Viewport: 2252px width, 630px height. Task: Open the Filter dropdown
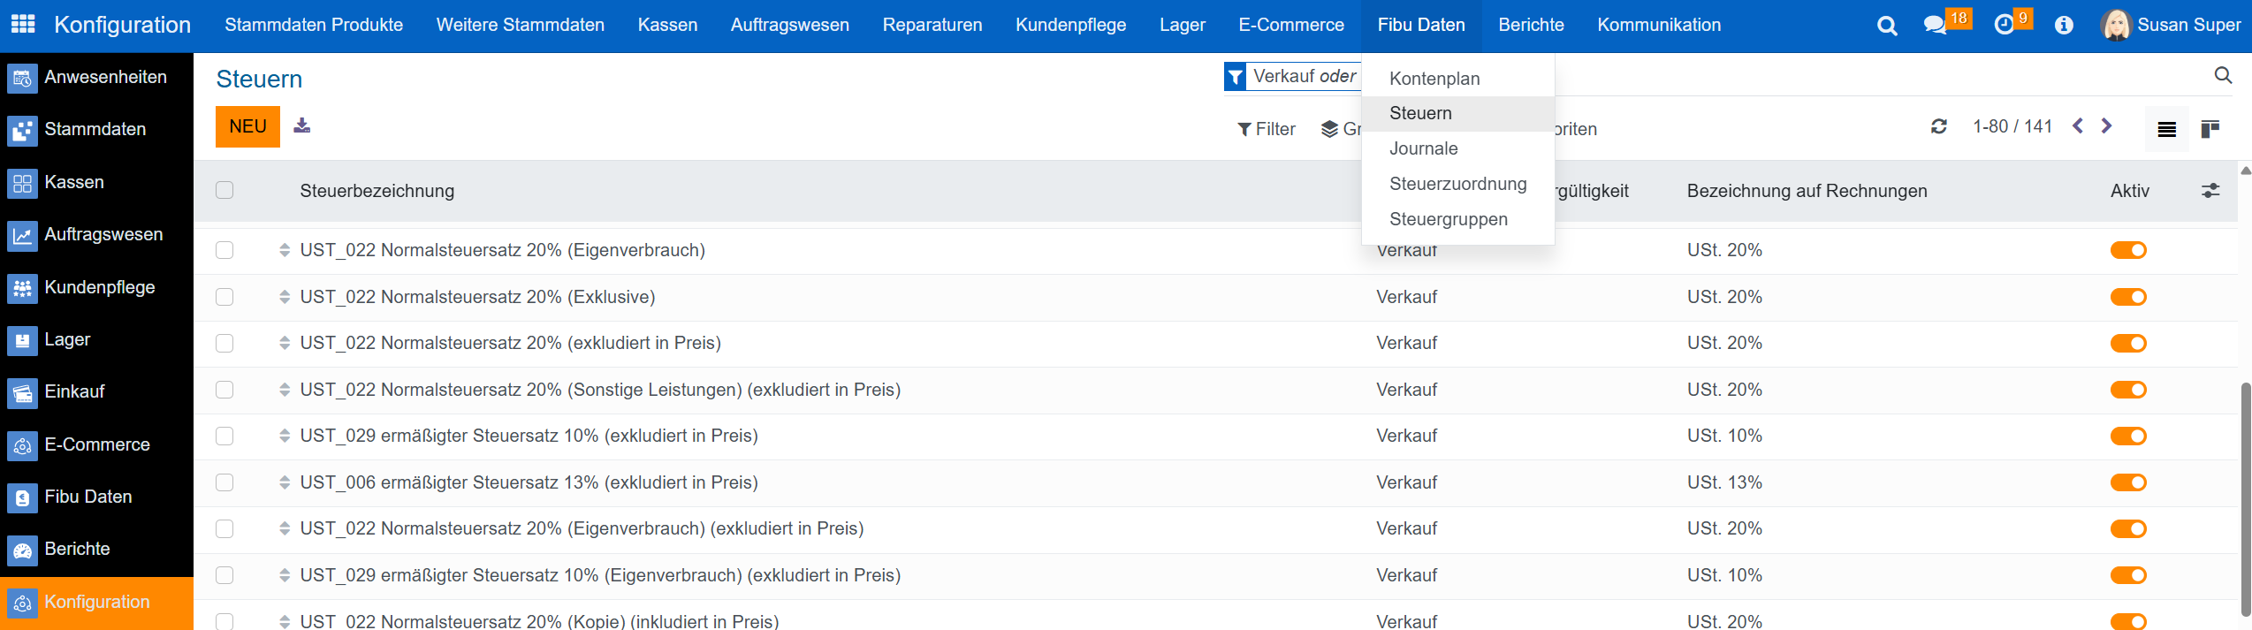click(x=1267, y=129)
